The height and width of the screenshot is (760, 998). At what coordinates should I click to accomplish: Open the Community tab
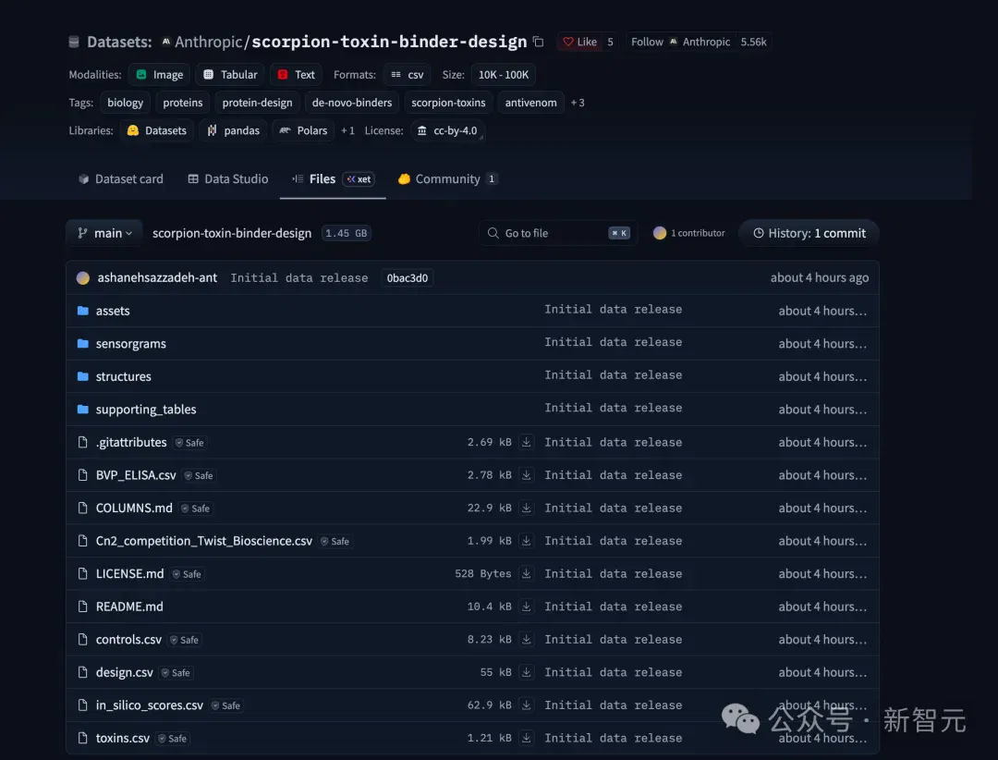[x=447, y=179]
